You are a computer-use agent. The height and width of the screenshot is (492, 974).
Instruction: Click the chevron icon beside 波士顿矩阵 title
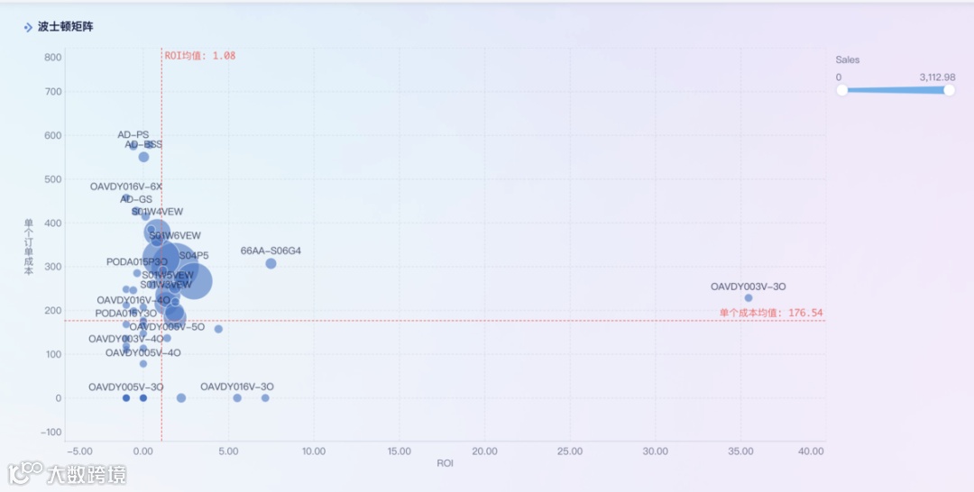[x=28, y=27]
